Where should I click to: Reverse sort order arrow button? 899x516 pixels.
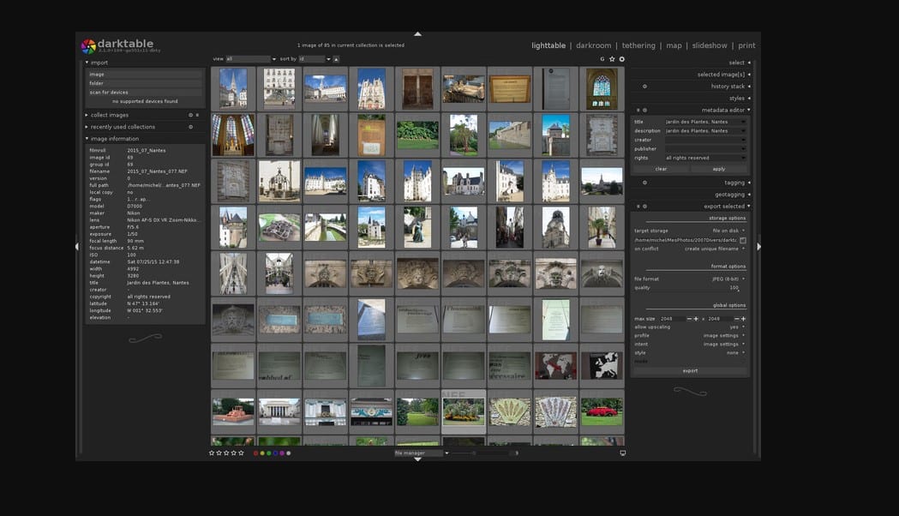click(336, 59)
